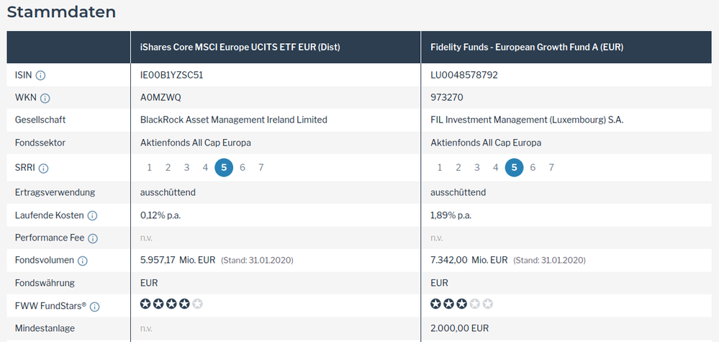Open Fidelity European Growth Fund header
719x342 pixels.
point(527,48)
